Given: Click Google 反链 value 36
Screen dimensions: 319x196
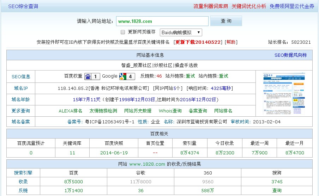Looking at the screenshot, I should tap(140, 190).
